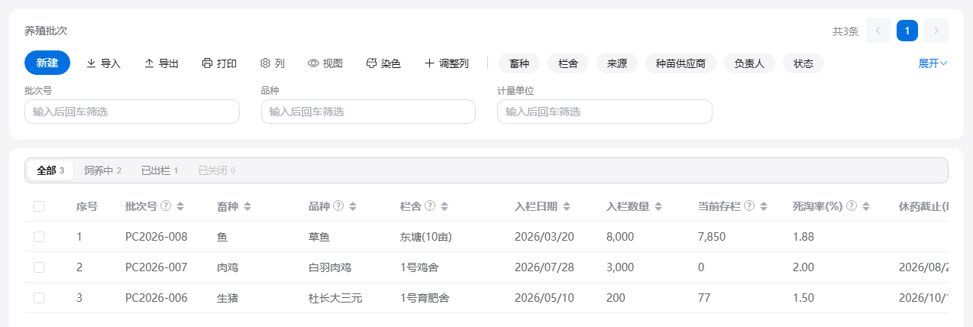973x327 pixels.
Task: Check the row PC2026-008 checkbox
Action: point(39,237)
